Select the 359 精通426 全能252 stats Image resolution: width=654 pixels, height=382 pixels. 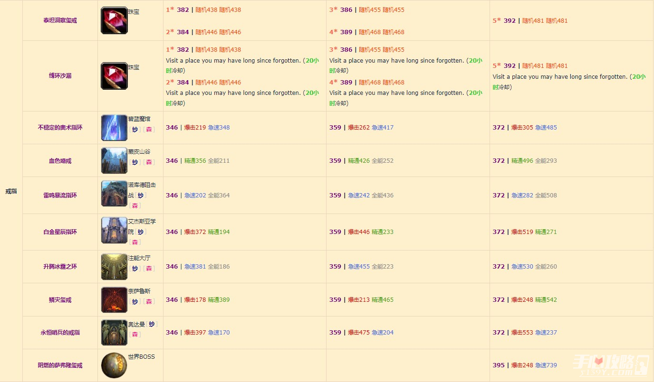361,160
